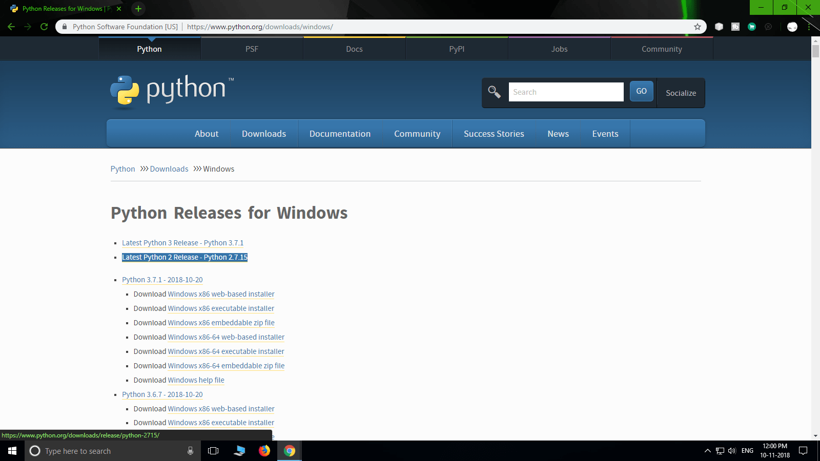
Task: Download Windows x86-64 embeddable zip file
Action: [227, 366]
